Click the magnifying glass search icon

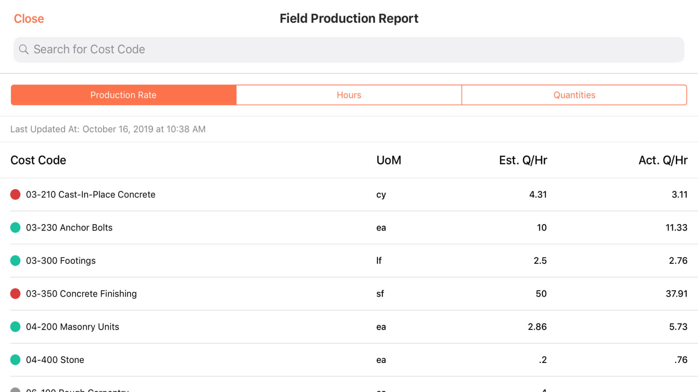[x=24, y=49]
